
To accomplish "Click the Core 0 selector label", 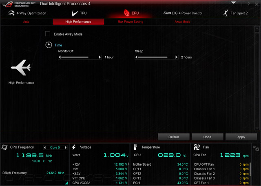I will pyautogui.click(x=55, y=148).
